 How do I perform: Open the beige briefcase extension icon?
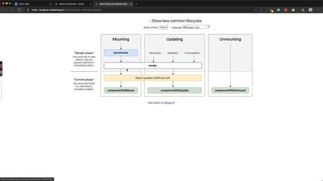(293, 10)
